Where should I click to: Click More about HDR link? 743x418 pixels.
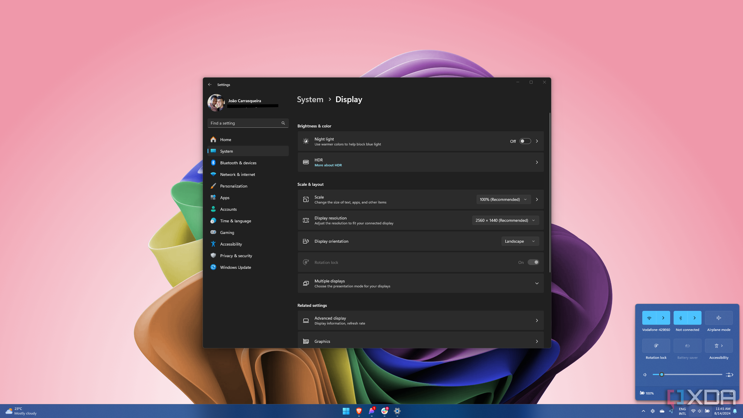point(328,165)
